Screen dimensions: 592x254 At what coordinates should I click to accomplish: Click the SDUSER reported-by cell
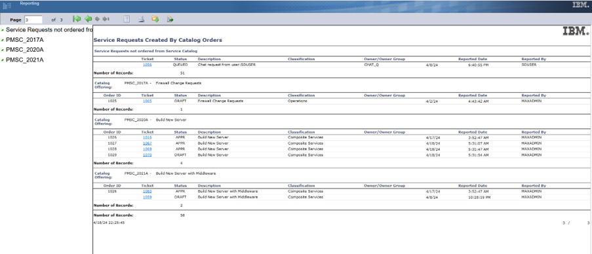pos(528,65)
